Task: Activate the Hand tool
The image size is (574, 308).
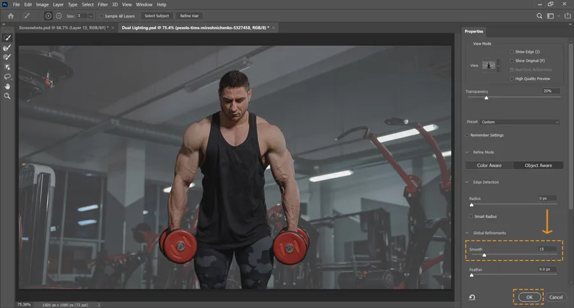Action: (x=8, y=86)
